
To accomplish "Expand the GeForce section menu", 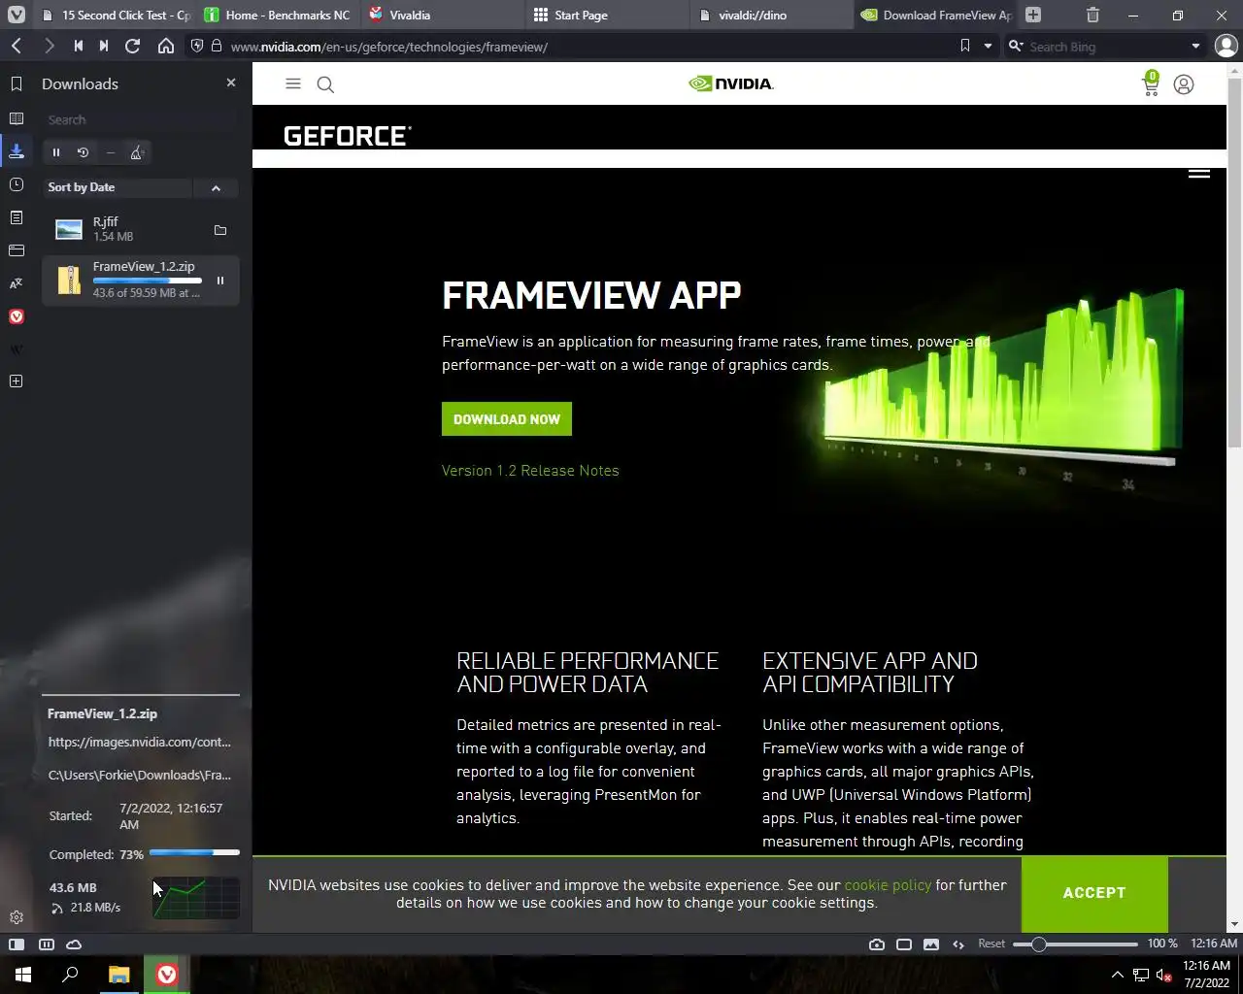I will 1199,173.
